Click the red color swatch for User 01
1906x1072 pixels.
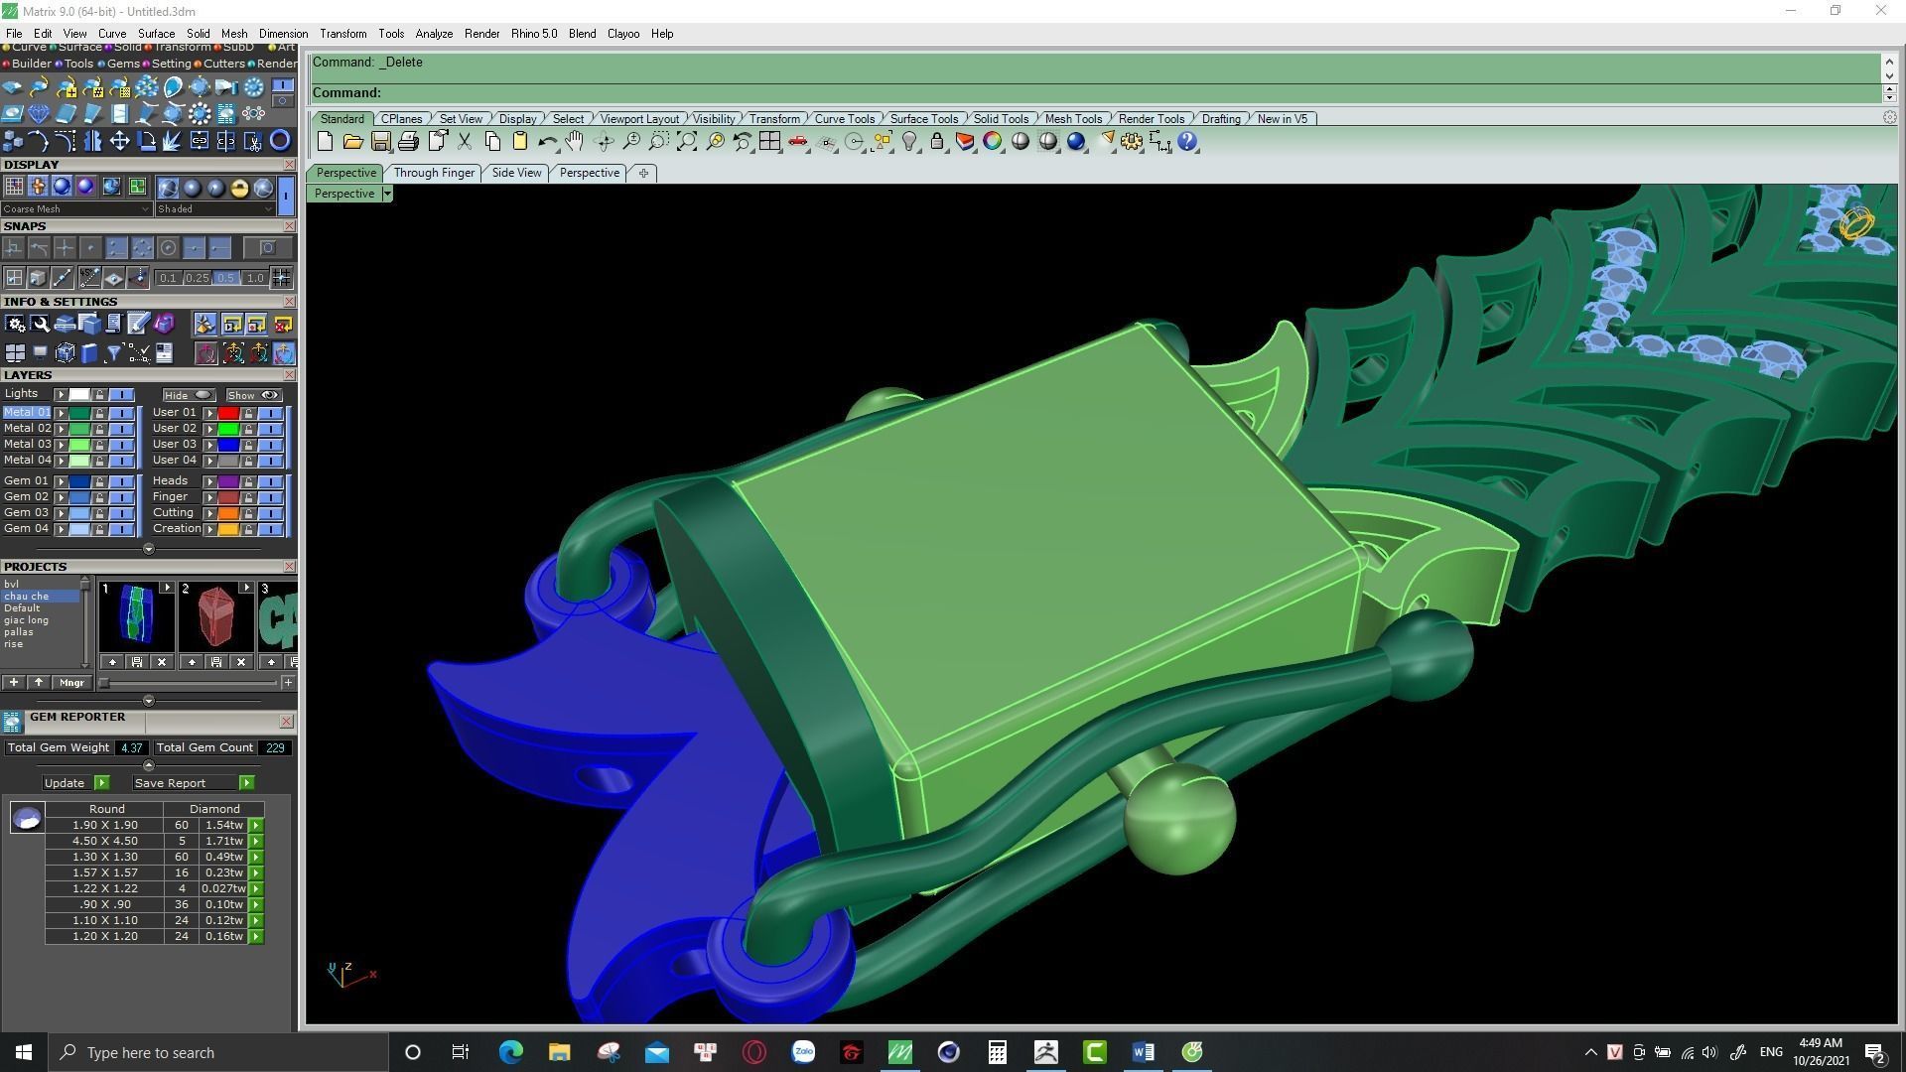pos(228,413)
